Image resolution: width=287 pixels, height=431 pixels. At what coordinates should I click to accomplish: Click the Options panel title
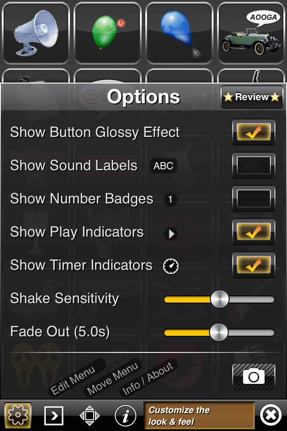coord(143,97)
